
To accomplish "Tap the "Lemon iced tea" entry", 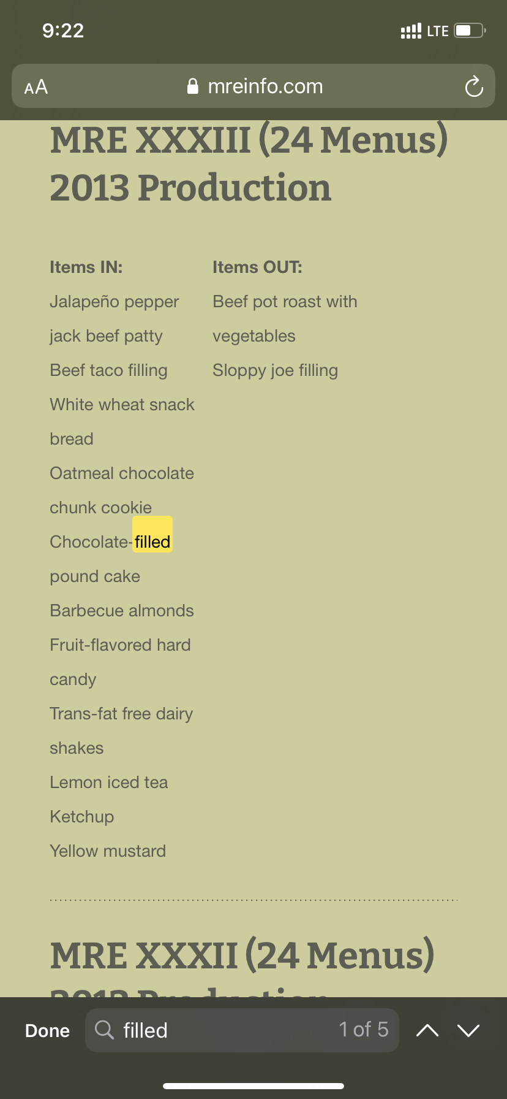I will click(x=109, y=783).
